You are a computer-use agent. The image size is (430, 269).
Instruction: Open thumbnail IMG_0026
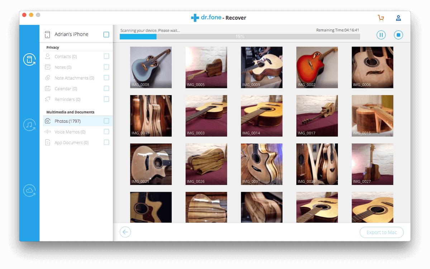coord(206,164)
